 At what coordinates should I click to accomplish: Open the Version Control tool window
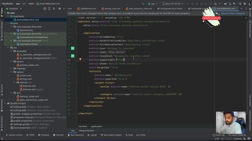[14, 135]
